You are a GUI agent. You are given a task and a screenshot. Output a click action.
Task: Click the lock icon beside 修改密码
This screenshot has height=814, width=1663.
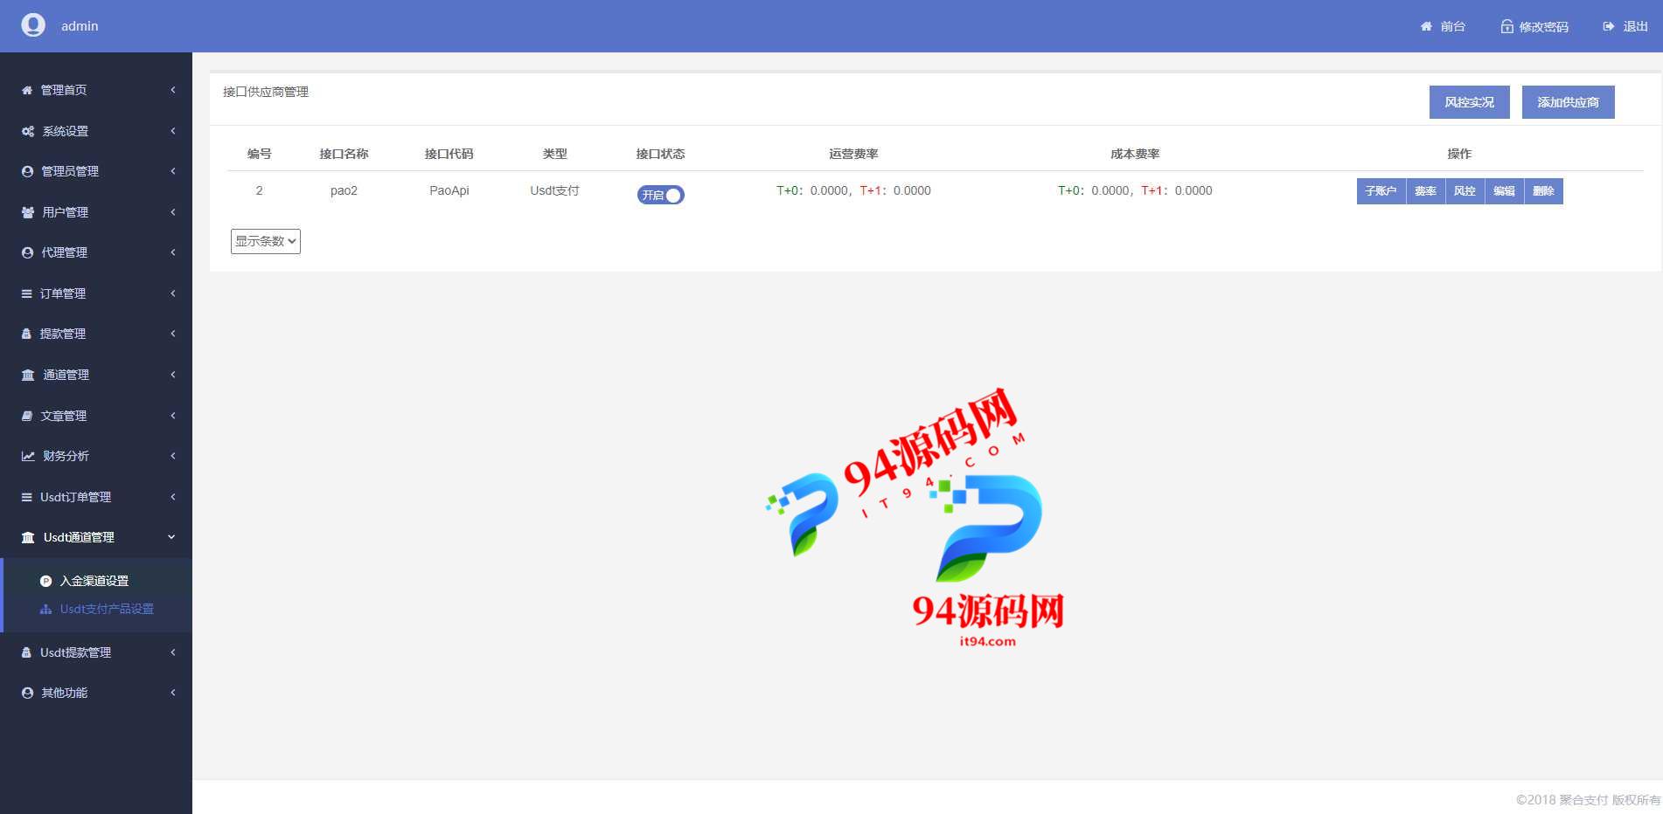(x=1506, y=26)
